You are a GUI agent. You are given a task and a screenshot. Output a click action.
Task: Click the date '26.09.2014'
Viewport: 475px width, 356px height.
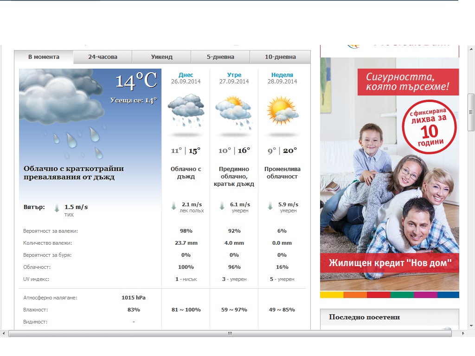coord(186,82)
